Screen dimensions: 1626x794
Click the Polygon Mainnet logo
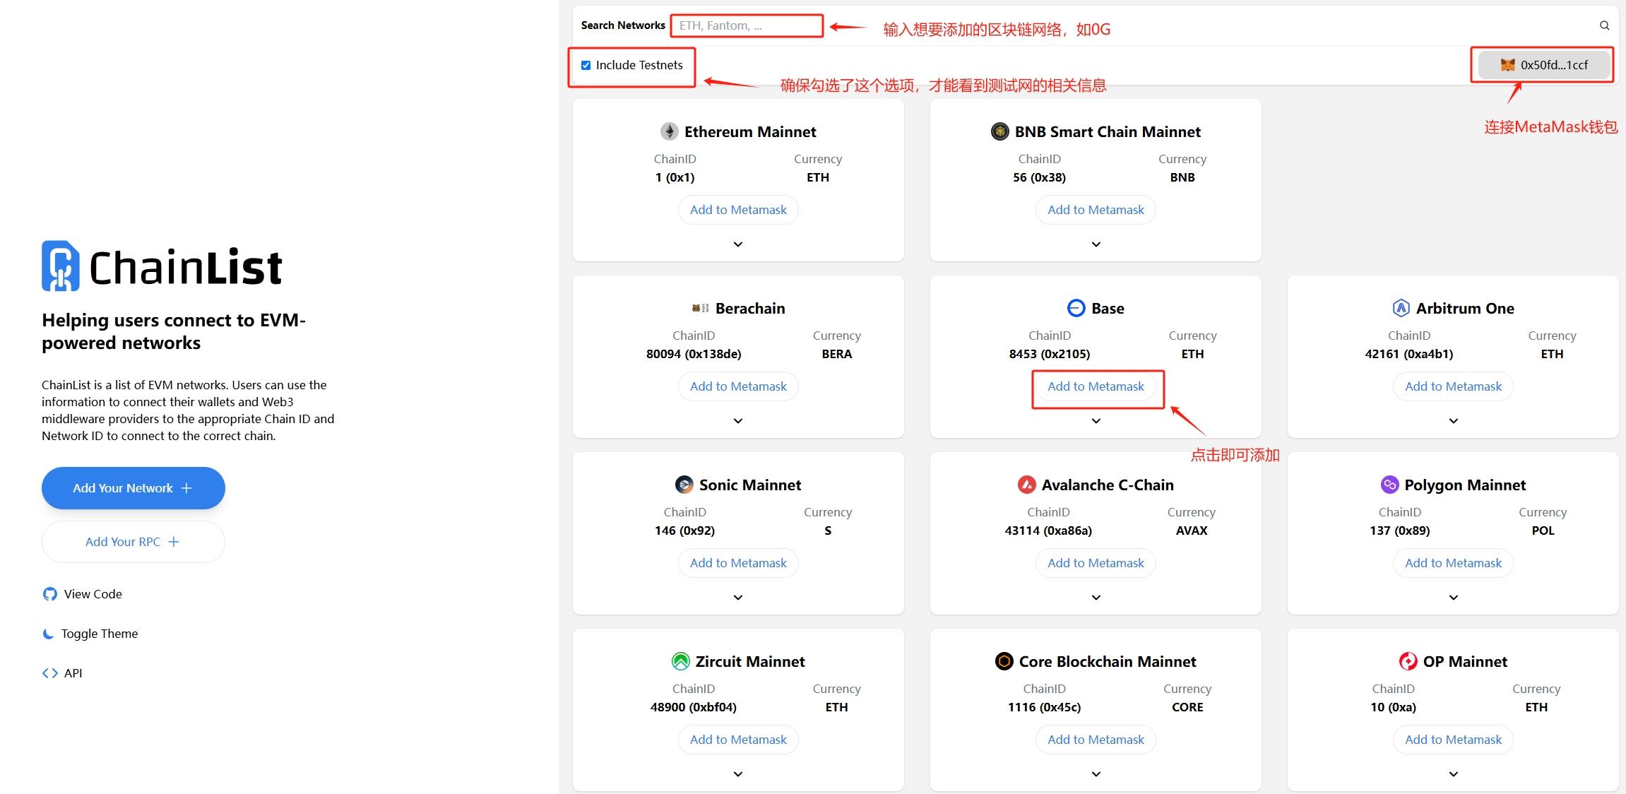[1389, 485]
